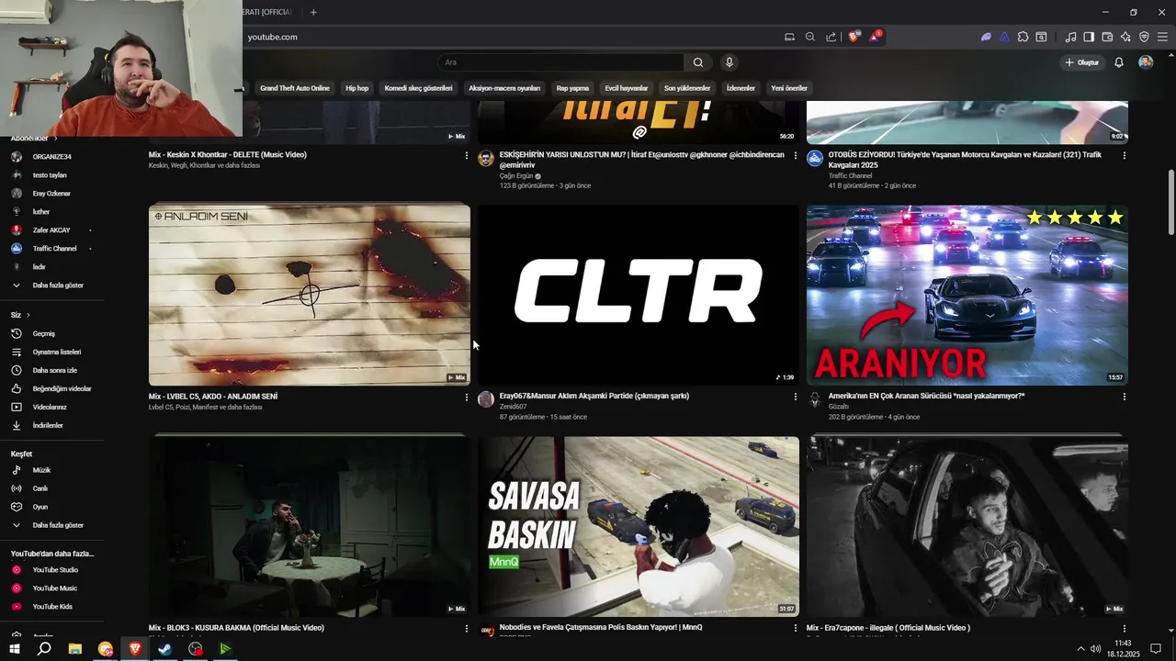Open the music note playlist icon
This screenshot has width=1176, height=661.
[1070, 37]
